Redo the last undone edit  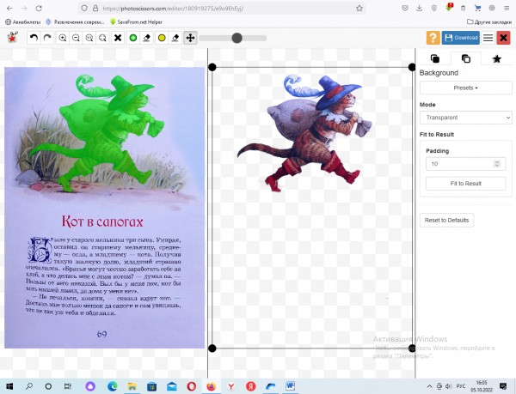tap(47, 38)
